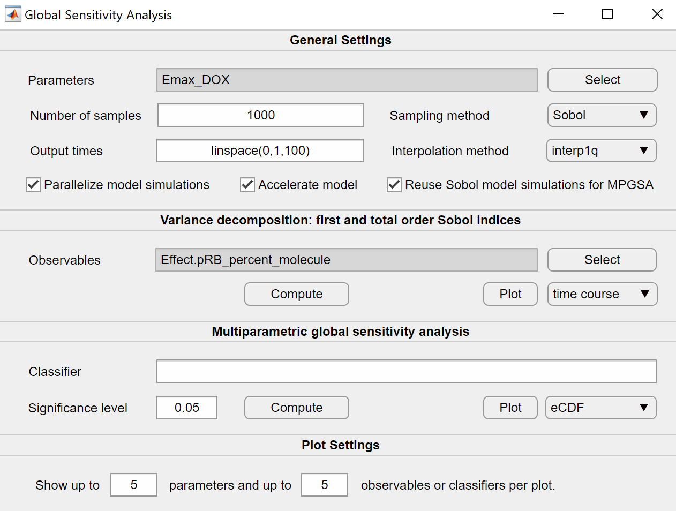Click the Classifier input field
Image resolution: width=676 pixels, height=511 pixels.
[406, 371]
